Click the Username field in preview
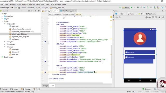Viewport: 166px width, 93px height. [140, 52]
